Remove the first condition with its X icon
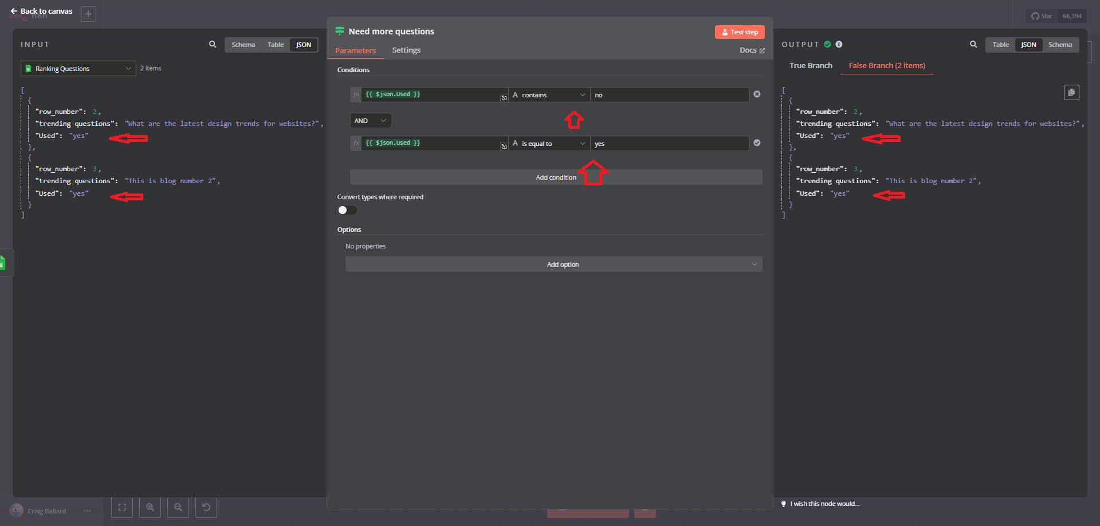The width and height of the screenshot is (1100, 526). tap(757, 94)
